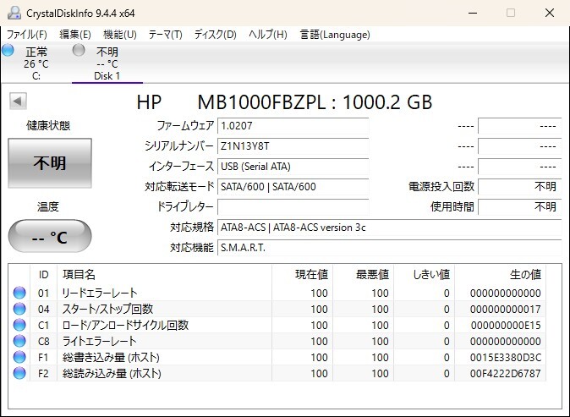Click status orb for ID 01 リードエラーレート

[19, 293]
